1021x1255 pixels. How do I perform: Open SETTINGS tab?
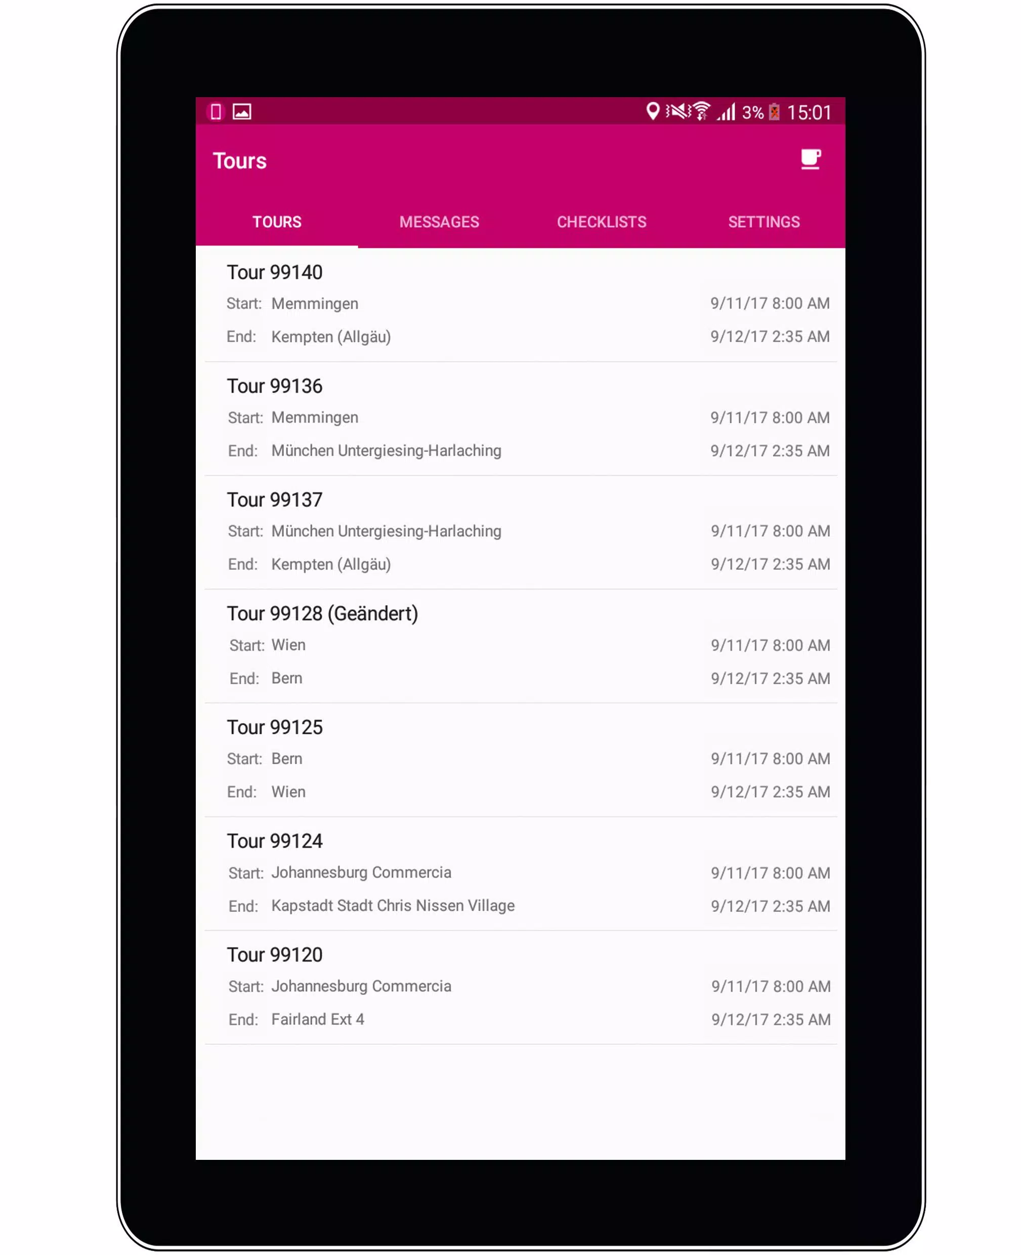tap(763, 222)
